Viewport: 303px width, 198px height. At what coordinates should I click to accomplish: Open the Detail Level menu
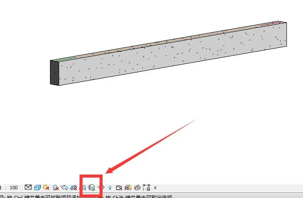28,188
